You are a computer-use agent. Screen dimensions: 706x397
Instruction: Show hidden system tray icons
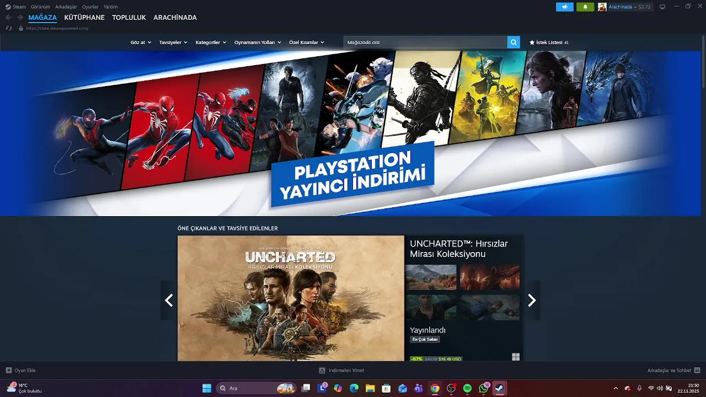[616, 388]
